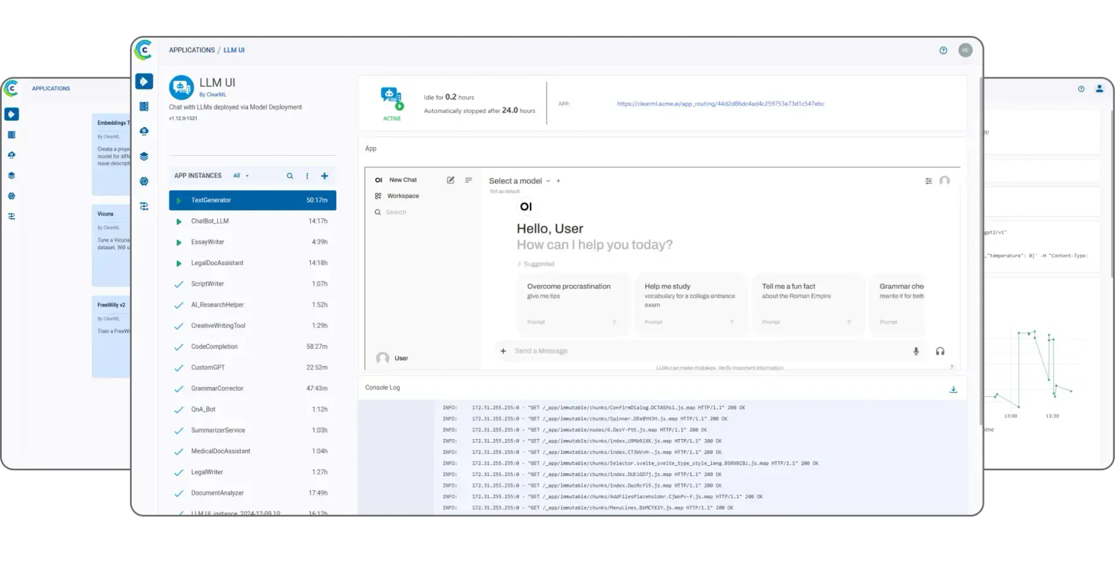Select the Applications icon in the sidebar
Viewport: 1115px width, 565px height.
[x=144, y=81]
